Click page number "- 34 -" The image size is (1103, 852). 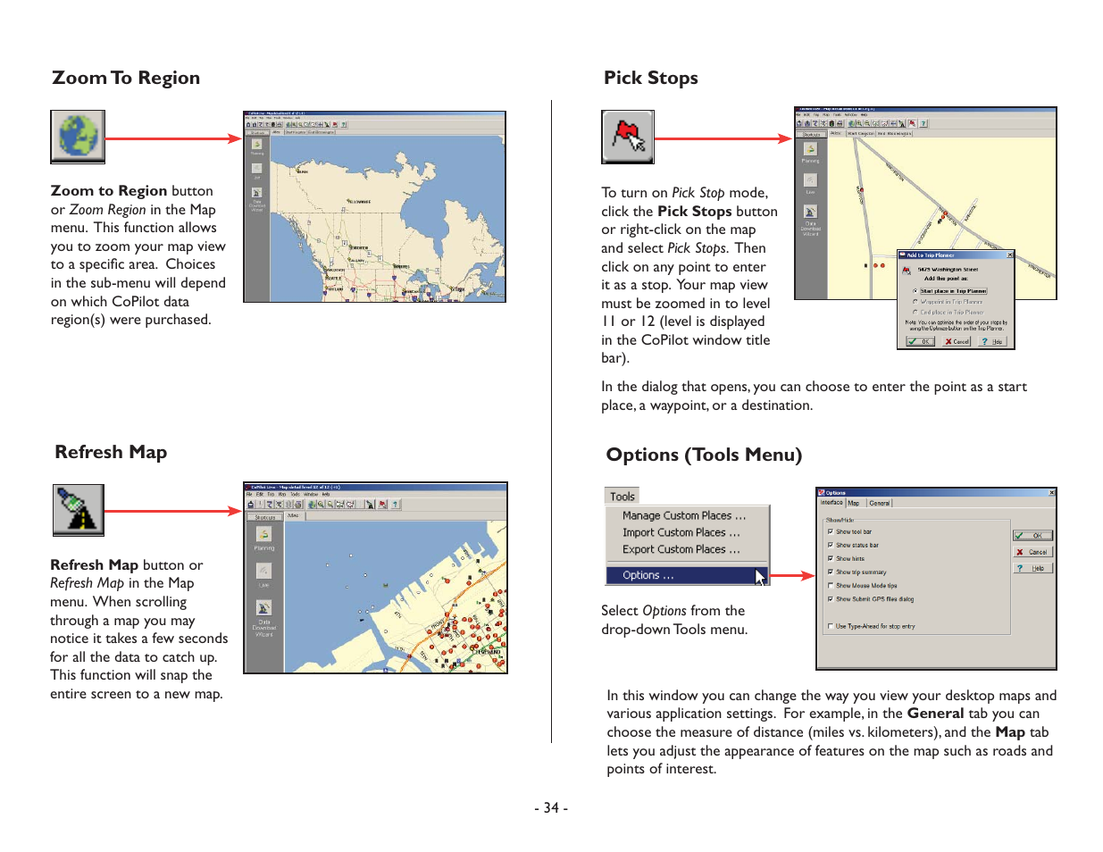pos(551,807)
